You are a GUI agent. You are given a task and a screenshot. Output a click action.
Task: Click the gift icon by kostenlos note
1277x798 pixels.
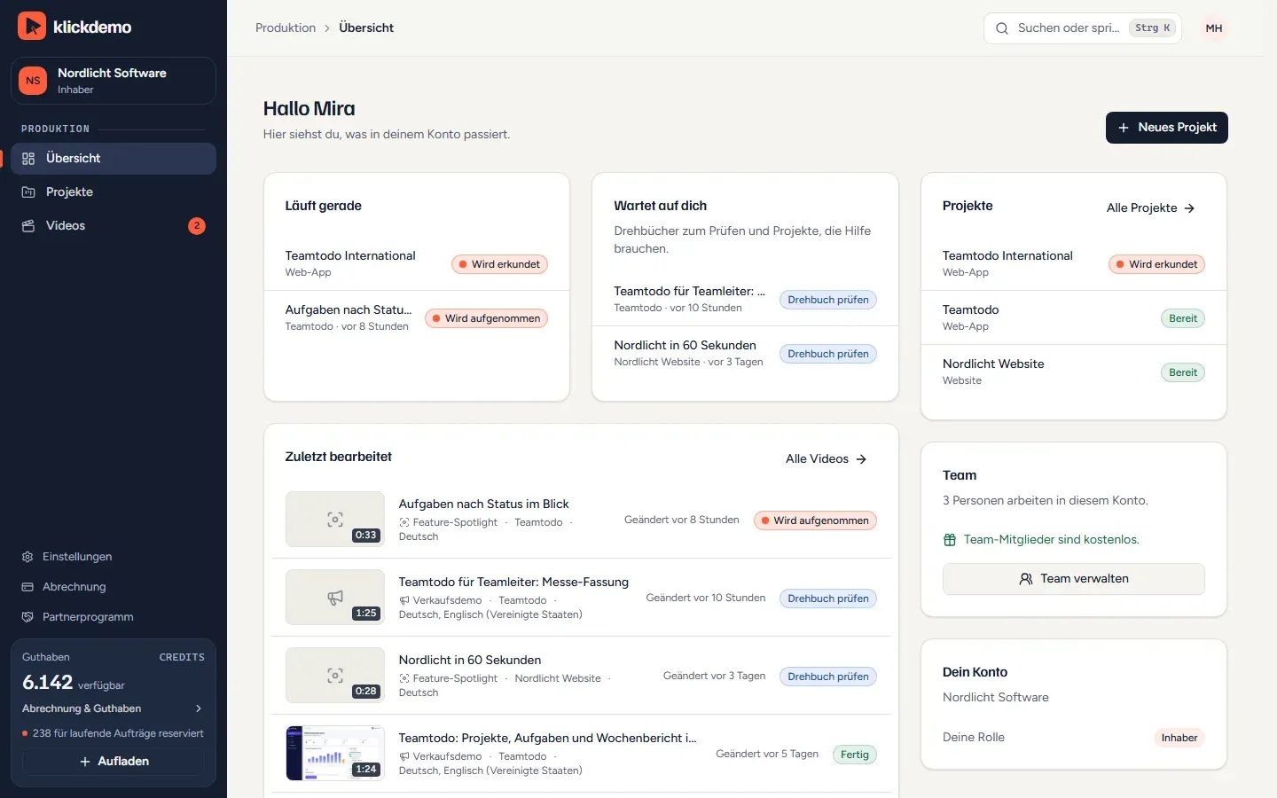tap(950, 540)
